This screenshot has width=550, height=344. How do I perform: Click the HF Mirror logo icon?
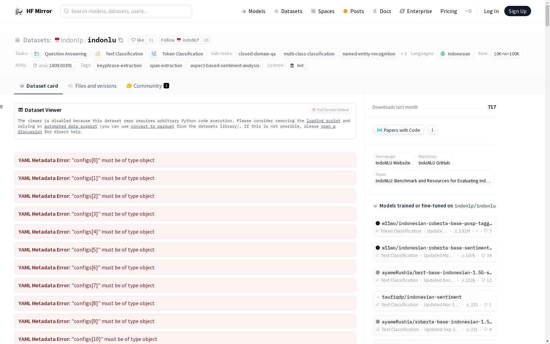click(x=19, y=11)
